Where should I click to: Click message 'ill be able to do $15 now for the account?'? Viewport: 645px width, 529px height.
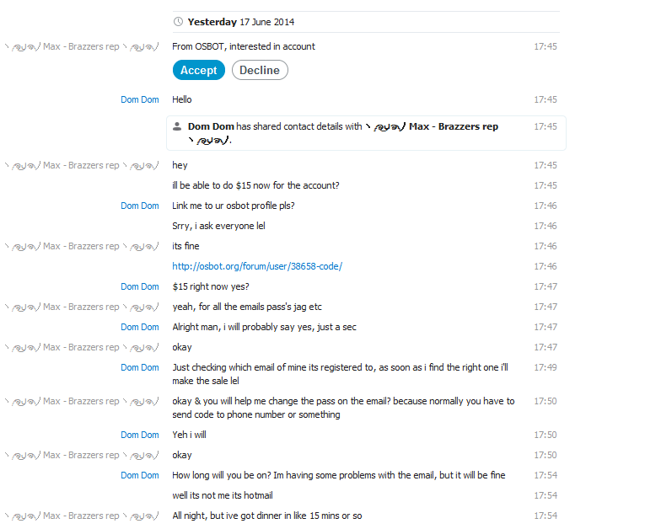(255, 185)
